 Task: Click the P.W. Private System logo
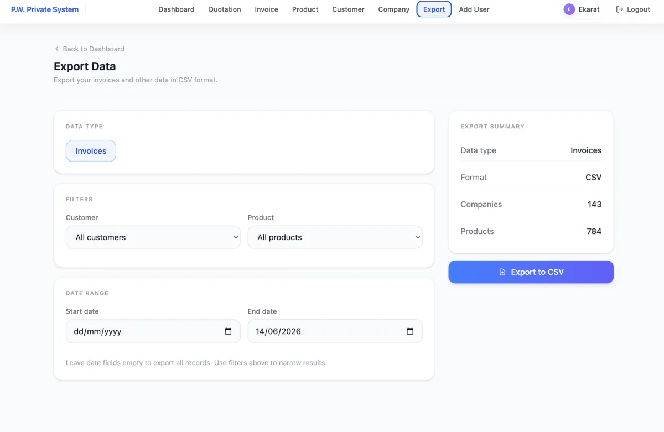coord(45,9)
